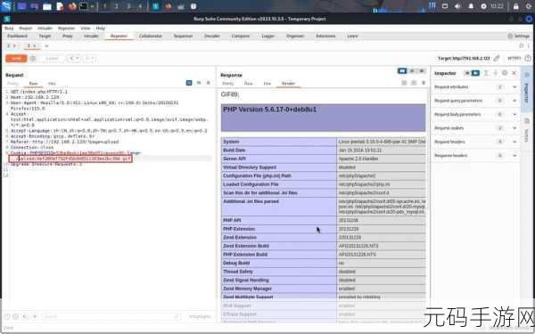Switch to the Collaborator tab
This screenshot has width=535, height=334.
coord(150,37)
